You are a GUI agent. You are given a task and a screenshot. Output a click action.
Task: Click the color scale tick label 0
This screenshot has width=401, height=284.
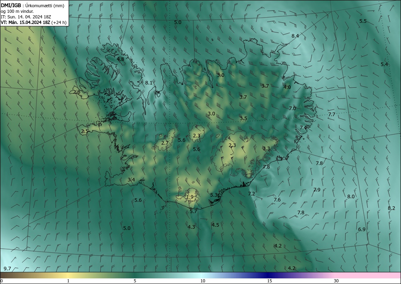(2, 281)
